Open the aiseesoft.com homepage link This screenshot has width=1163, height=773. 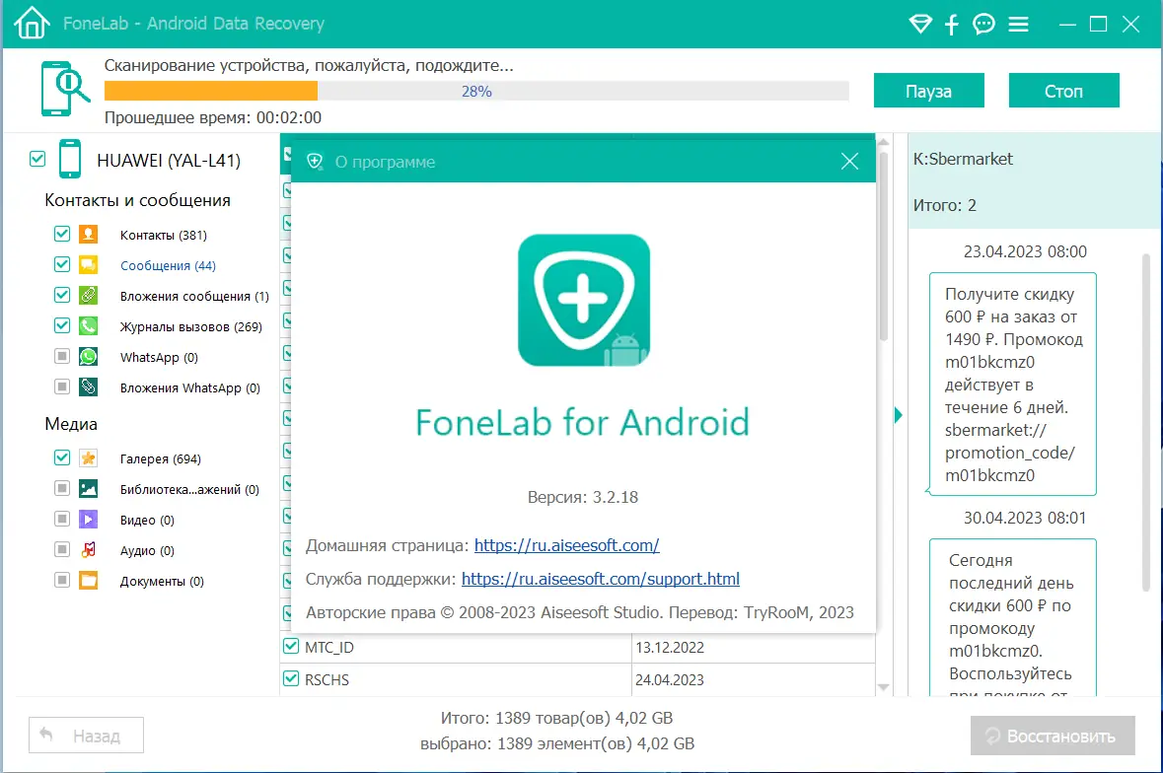pyautogui.click(x=567, y=544)
